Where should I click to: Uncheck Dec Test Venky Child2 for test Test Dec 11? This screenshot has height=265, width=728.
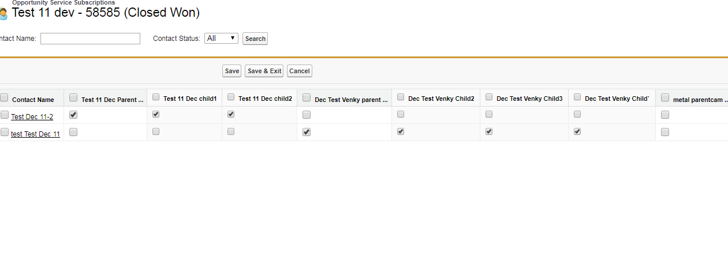pyautogui.click(x=401, y=132)
